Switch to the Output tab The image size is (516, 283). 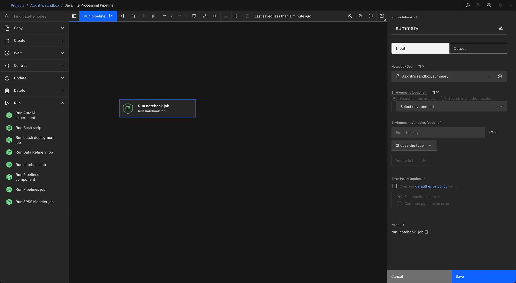tap(478, 48)
